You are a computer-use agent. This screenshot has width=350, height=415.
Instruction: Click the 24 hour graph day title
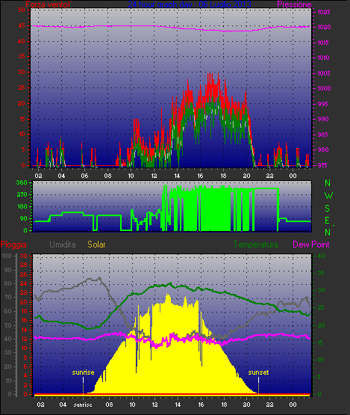(190, 4)
